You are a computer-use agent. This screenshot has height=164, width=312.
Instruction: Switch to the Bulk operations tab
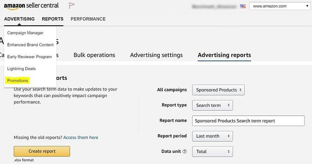click(x=94, y=55)
